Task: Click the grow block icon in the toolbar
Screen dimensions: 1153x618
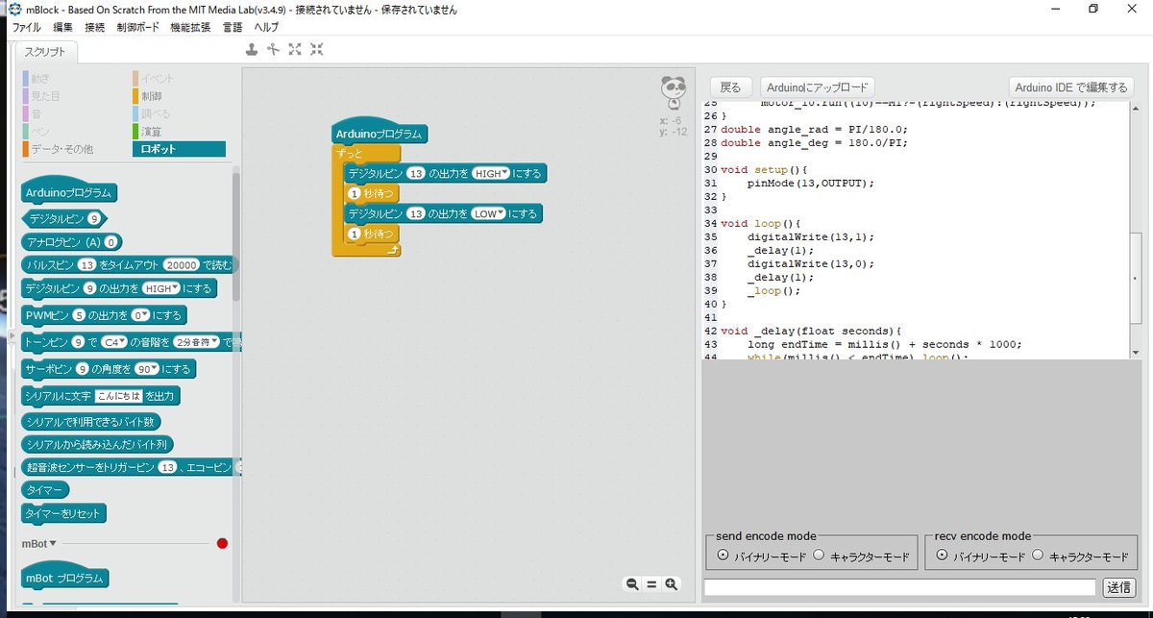Action: 294,49
